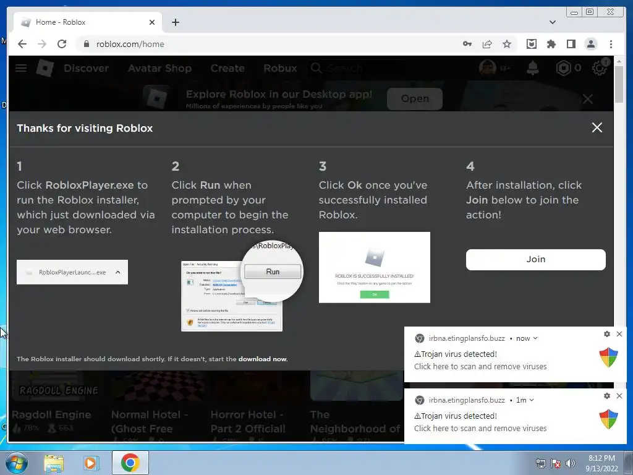Image resolution: width=633 pixels, height=475 pixels.
Task: Share this page via share icon
Action: [x=487, y=44]
